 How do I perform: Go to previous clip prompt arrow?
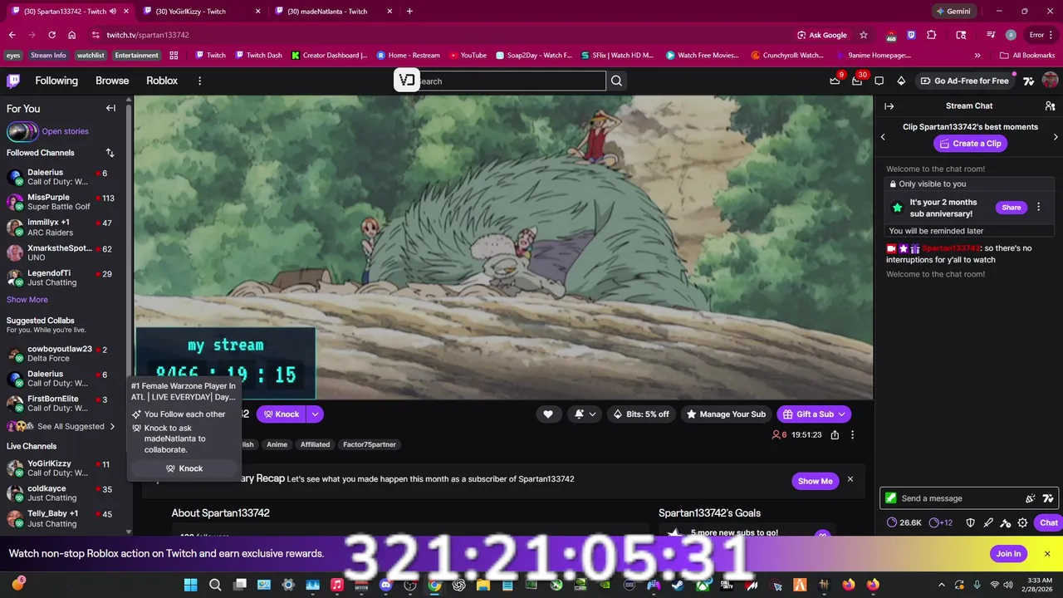tap(883, 137)
